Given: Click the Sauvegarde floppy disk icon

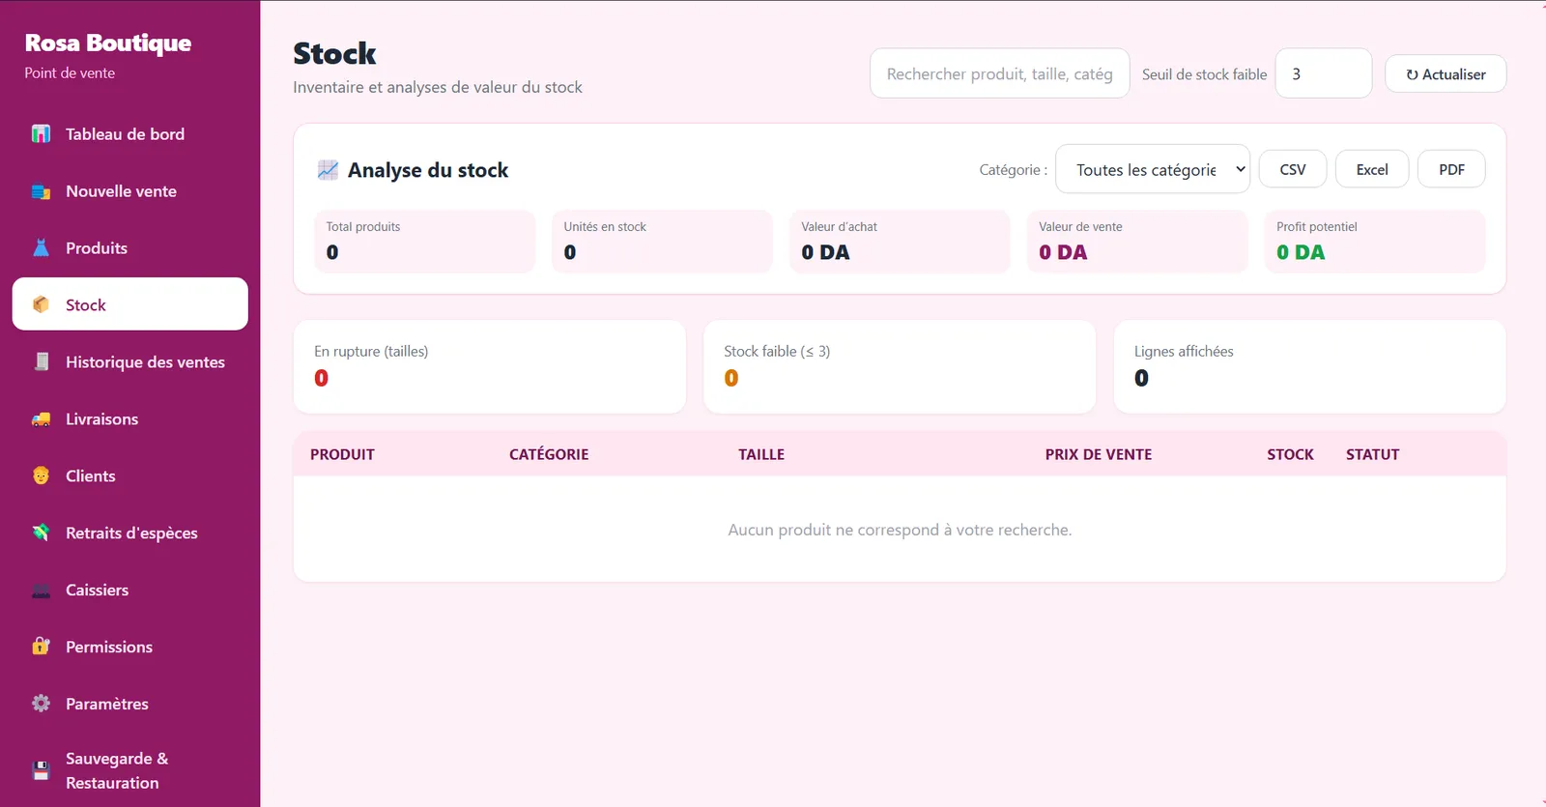Looking at the screenshot, I should tap(41, 771).
